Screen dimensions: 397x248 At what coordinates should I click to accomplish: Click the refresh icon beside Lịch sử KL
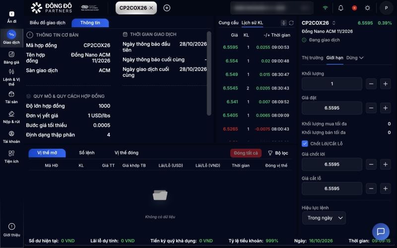pos(291,23)
